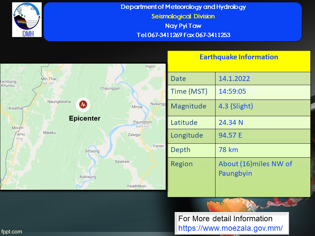Click 'Mawku' label on map
This screenshot has height=236, width=315.
click(50, 133)
